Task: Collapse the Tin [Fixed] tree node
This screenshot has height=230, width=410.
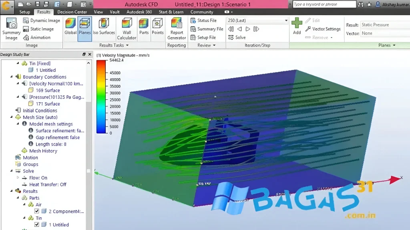Action: (x=18, y=63)
